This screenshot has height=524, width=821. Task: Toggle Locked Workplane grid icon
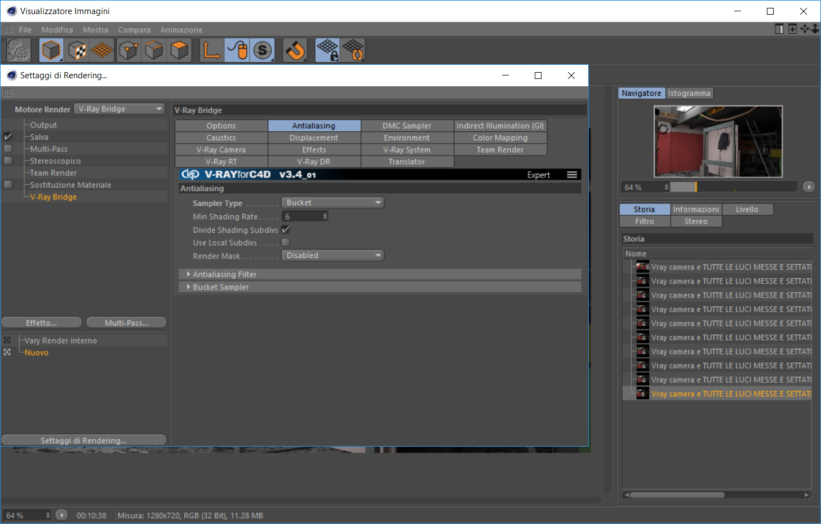pos(327,50)
